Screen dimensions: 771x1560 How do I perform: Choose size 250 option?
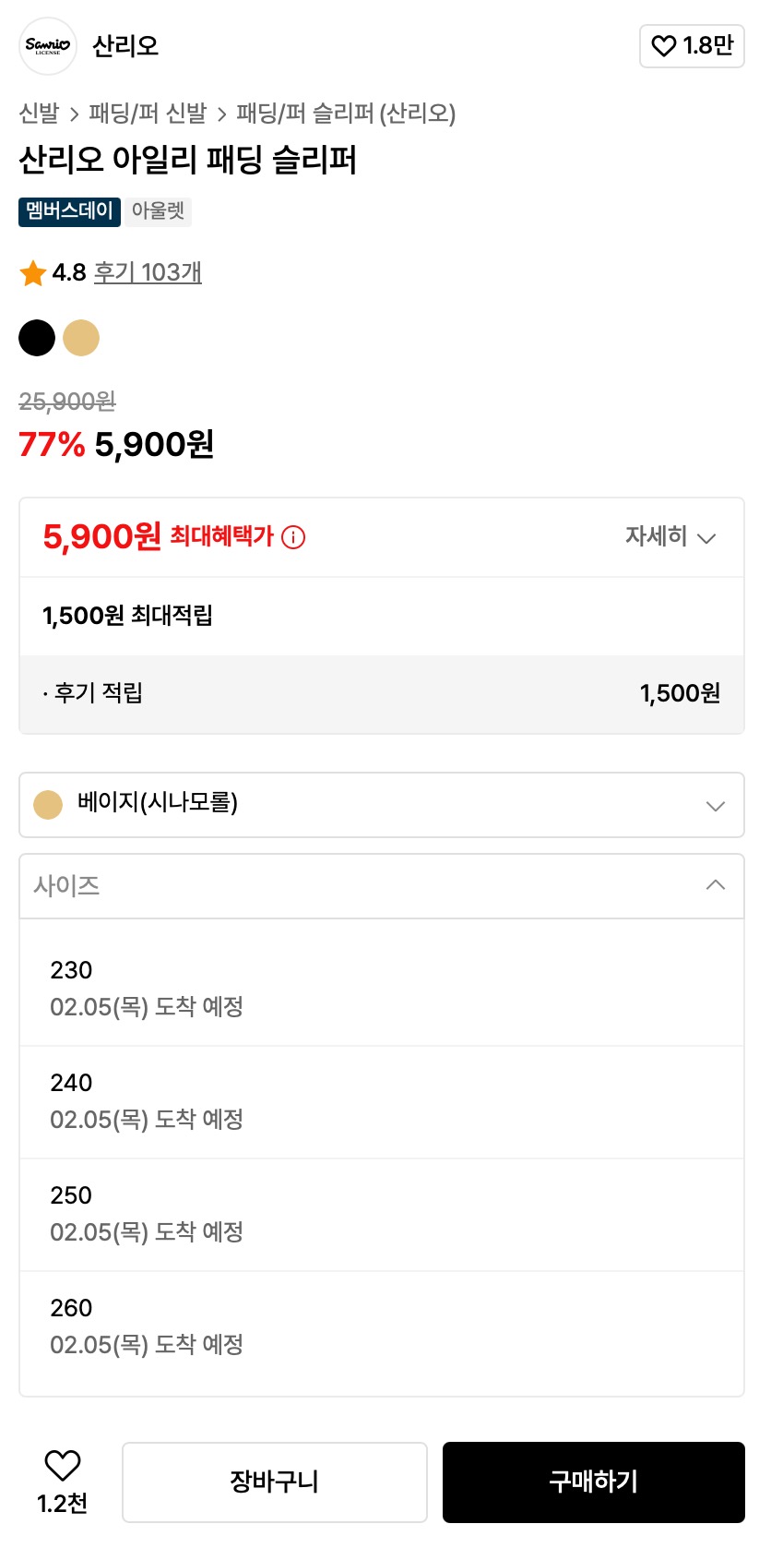[382, 1213]
